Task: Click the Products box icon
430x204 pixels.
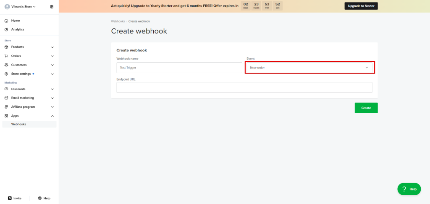Action: [x=6, y=47]
